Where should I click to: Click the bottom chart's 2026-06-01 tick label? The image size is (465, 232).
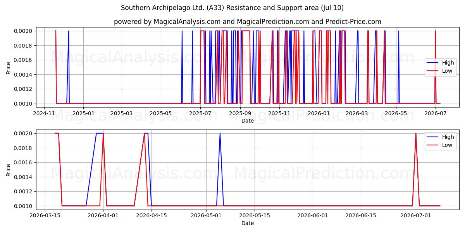point(313,216)
